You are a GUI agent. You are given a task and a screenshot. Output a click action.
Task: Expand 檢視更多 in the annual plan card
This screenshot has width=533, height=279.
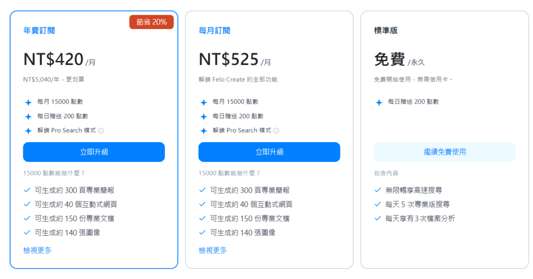pos(37,250)
